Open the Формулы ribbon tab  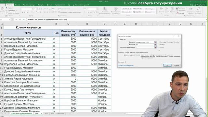(x=41, y=5)
